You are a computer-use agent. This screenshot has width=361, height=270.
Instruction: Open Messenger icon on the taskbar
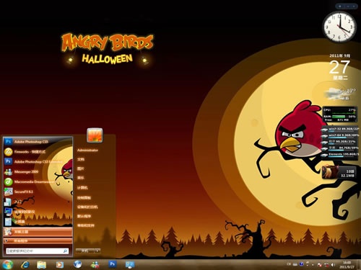pos(95,264)
